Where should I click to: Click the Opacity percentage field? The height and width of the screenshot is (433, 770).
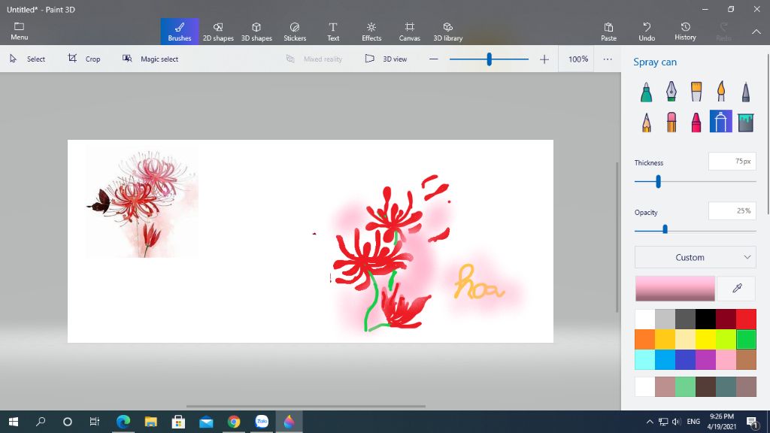(x=732, y=211)
